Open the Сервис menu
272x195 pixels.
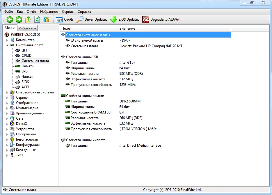pos(67,12)
